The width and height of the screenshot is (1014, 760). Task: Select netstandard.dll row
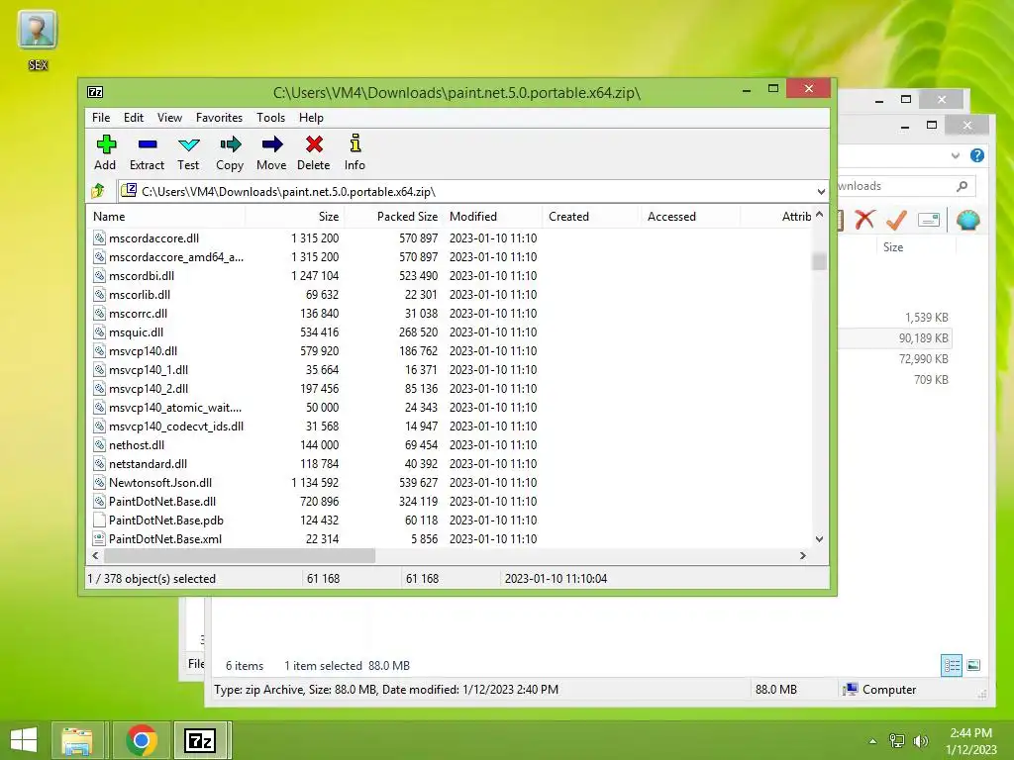point(449,464)
